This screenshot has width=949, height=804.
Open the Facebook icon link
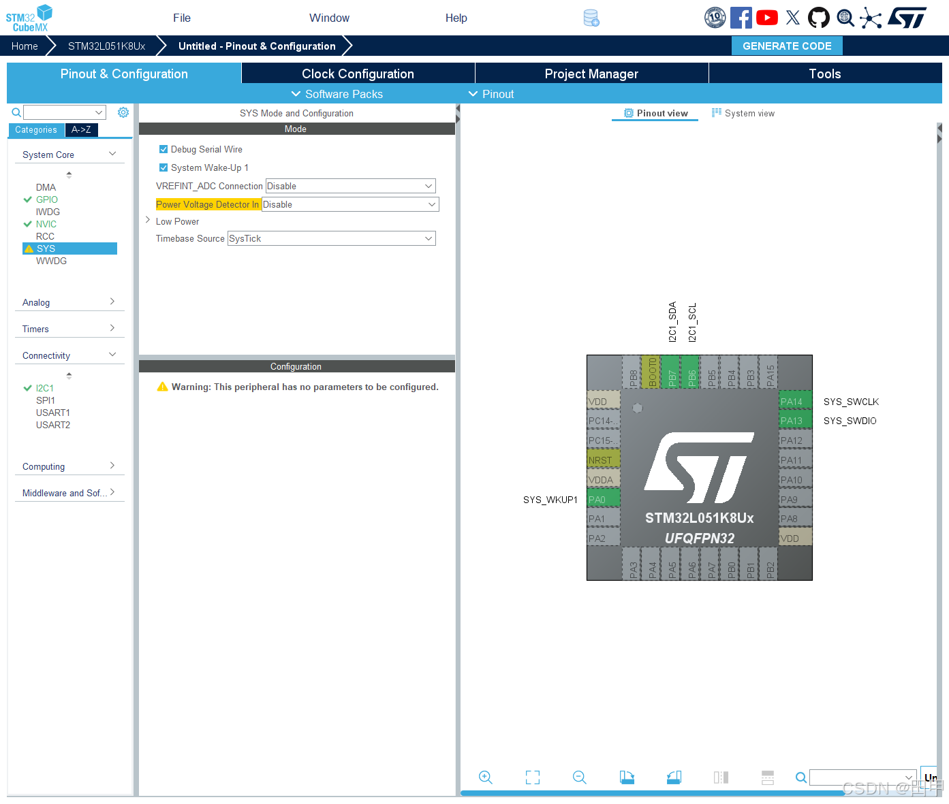click(x=741, y=18)
